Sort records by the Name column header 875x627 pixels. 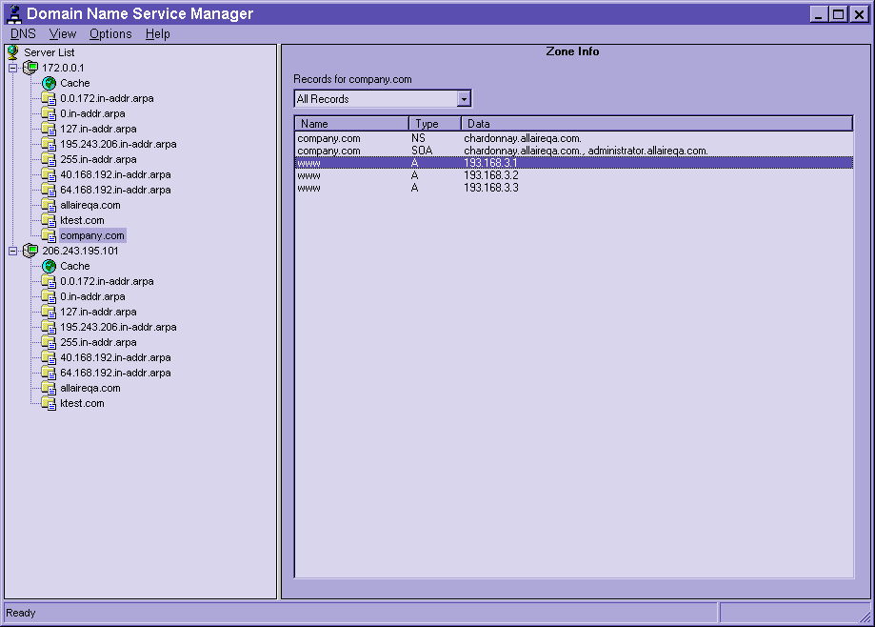[x=351, y=124]
